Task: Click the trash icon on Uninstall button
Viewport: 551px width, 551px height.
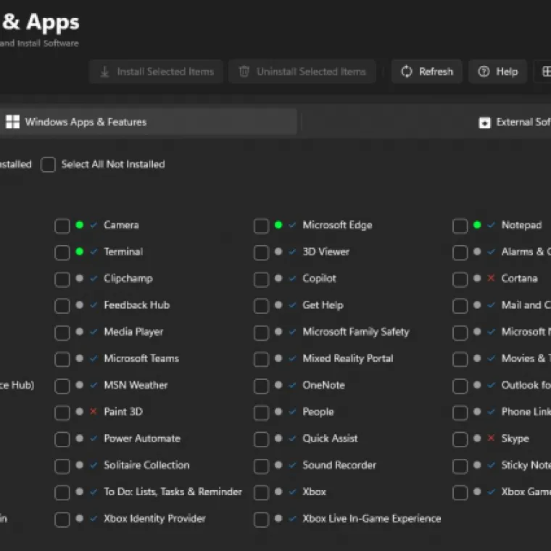Action: [244, 71]
